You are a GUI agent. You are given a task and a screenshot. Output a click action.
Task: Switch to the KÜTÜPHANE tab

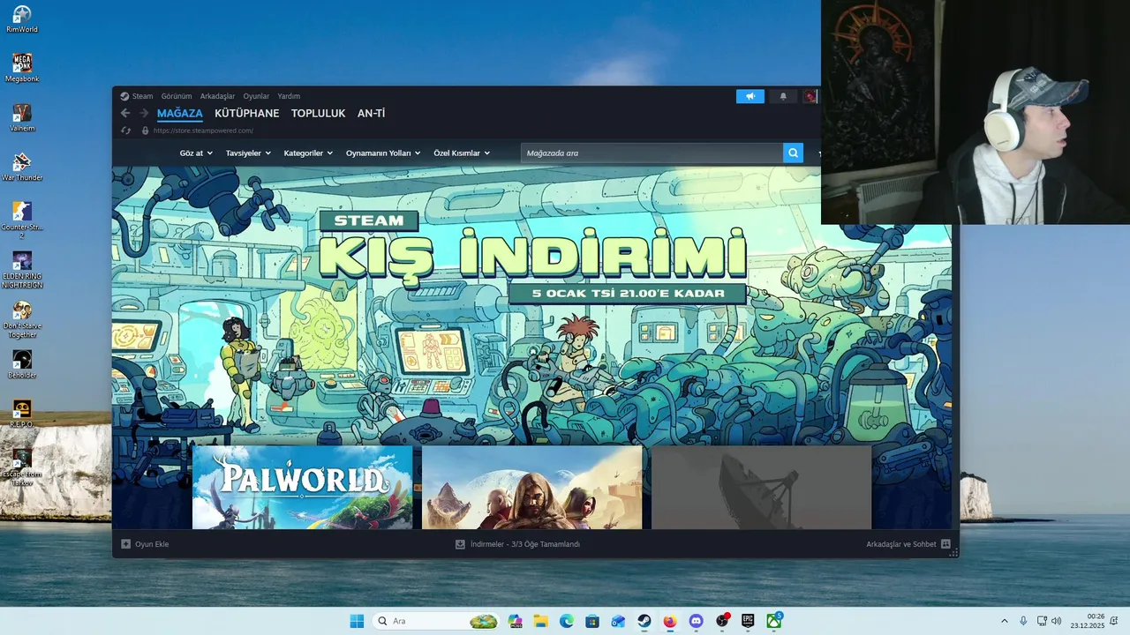pyautogui.click(x=247, y=114)
